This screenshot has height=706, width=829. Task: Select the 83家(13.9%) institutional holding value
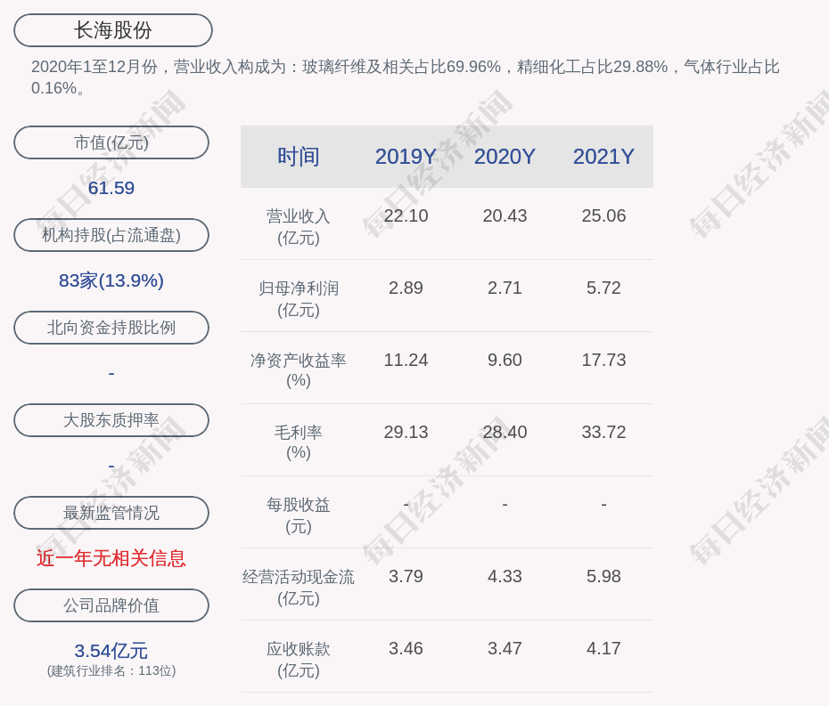[111, 280]
